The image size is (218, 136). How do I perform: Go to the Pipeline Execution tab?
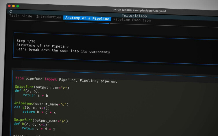[132, 20]
